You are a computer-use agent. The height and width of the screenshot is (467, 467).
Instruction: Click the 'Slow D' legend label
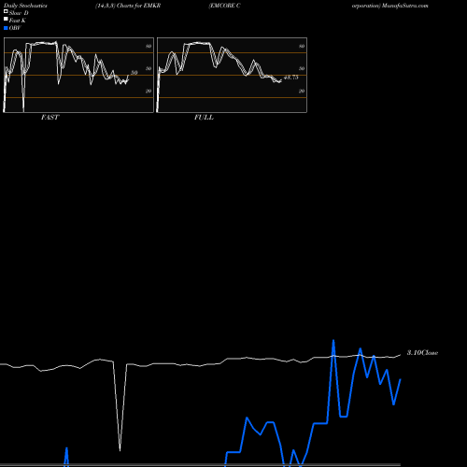click(x=19, y=13)
